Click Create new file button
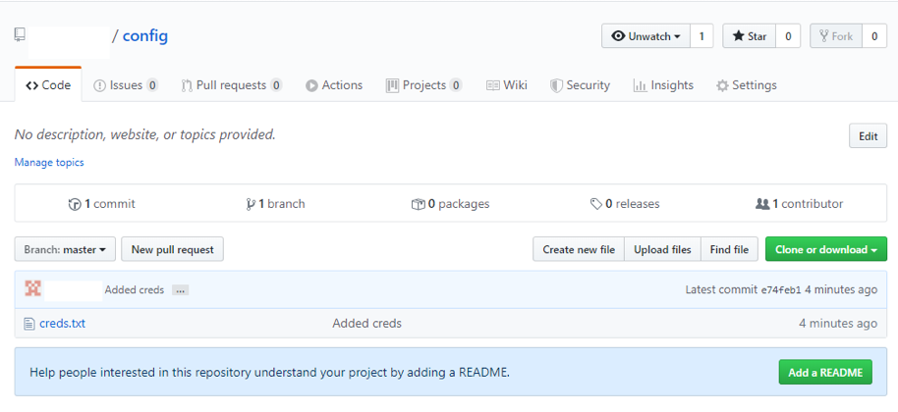The image size is (898, 412). point(579,249)
